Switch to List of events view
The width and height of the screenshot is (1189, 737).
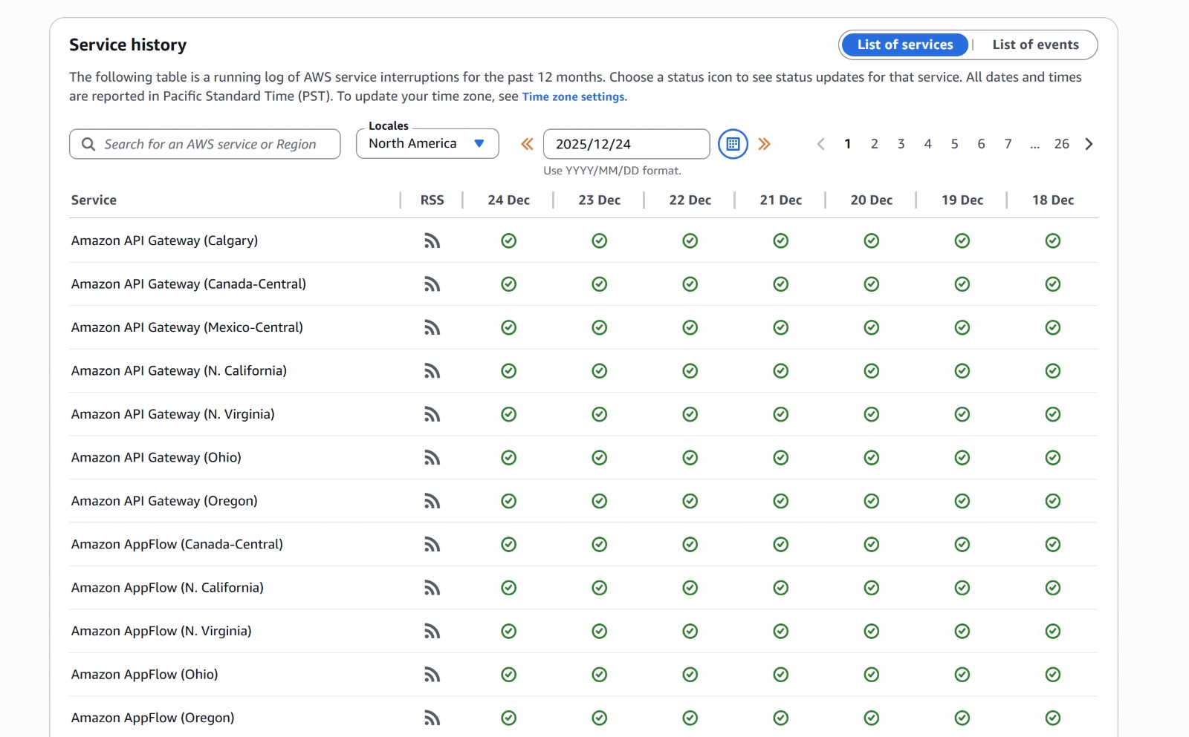point(1035,45)
